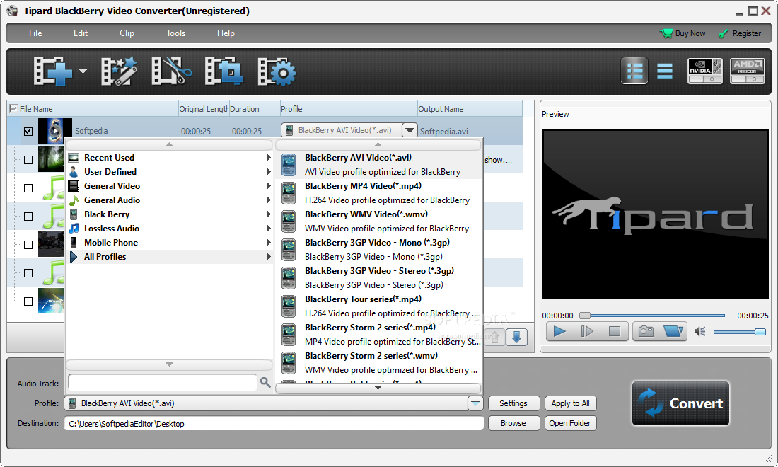
Task: Check the sixth row file checkbox
Action: coord(28,273)
